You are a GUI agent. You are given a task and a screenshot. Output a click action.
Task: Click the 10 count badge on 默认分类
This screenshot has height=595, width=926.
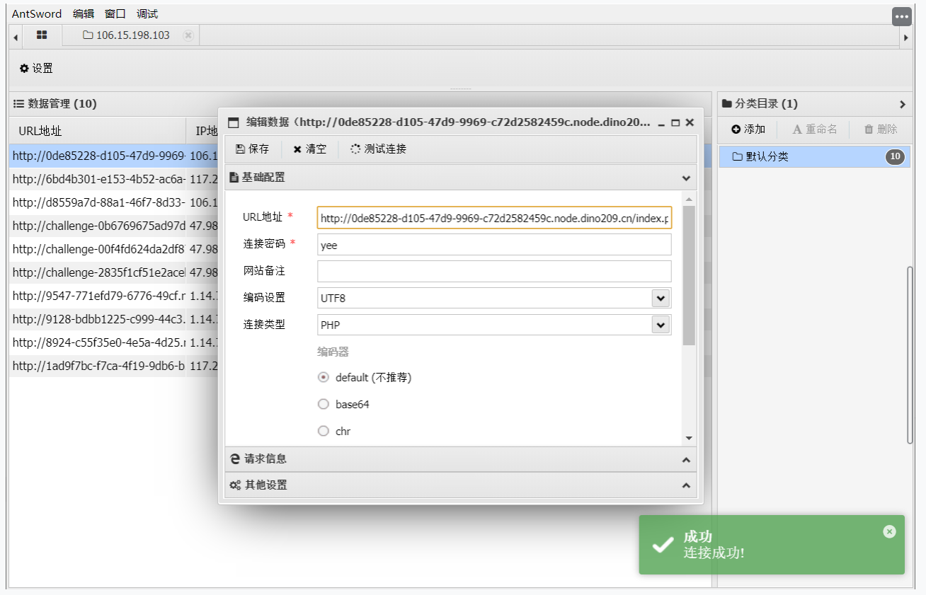896,156
